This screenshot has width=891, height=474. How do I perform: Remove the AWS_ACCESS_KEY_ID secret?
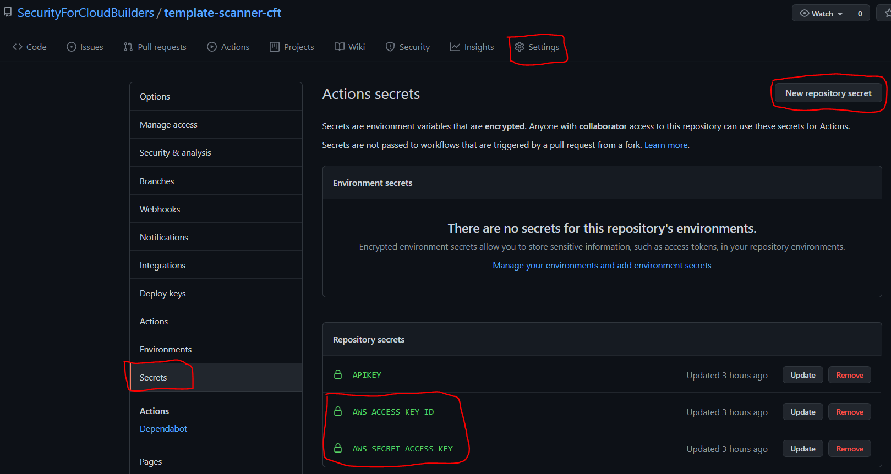tap(850, 412)
